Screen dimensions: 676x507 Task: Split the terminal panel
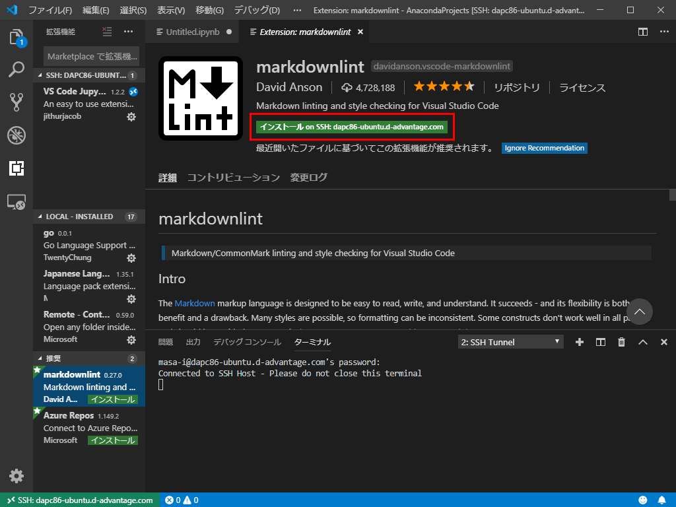(601, 342)
